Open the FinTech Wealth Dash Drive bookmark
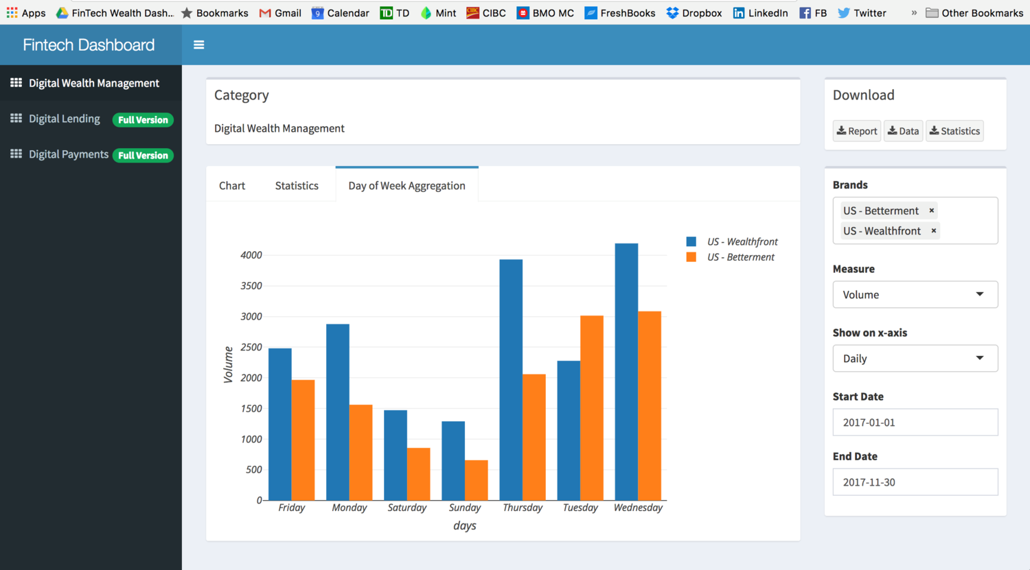 pyautogui.click(x=115, y=12)
